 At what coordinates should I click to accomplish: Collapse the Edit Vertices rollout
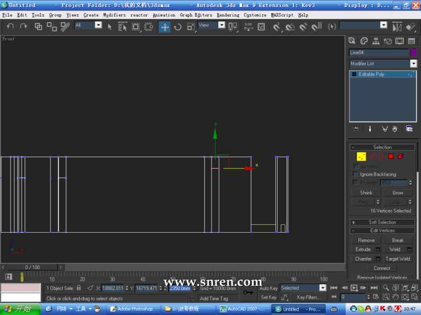[x=382, y=230]
